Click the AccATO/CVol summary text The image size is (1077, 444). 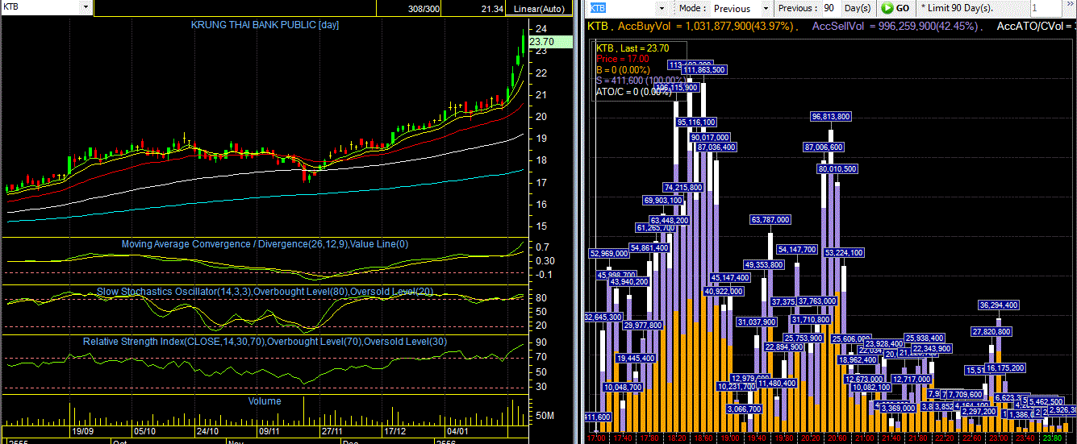pos(1037,27)
